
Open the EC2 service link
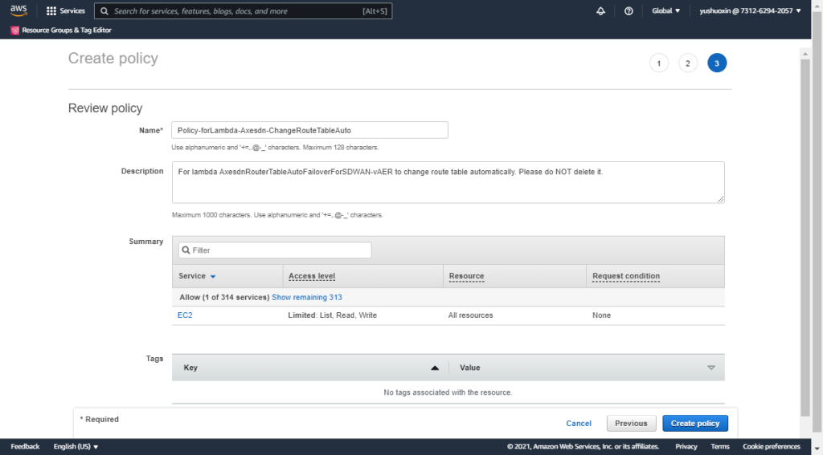185,315
